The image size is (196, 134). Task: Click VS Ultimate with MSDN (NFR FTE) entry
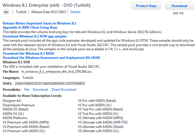point(103,122)
